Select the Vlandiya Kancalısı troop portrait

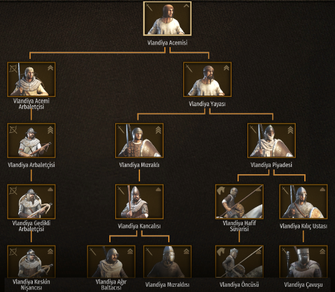pos(139,202)
